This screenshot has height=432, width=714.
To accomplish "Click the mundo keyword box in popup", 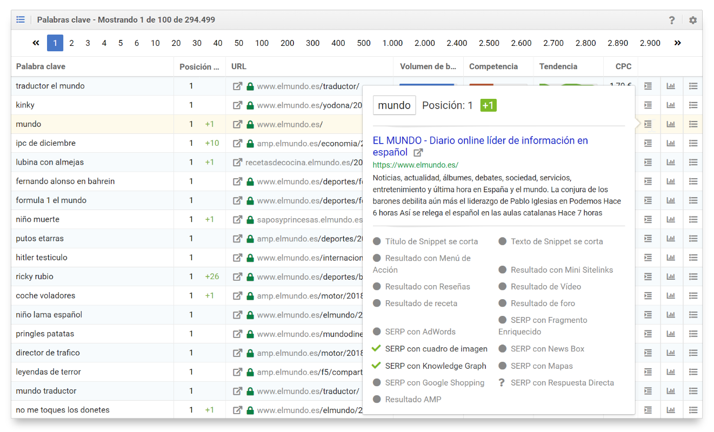I will point(394,106).
